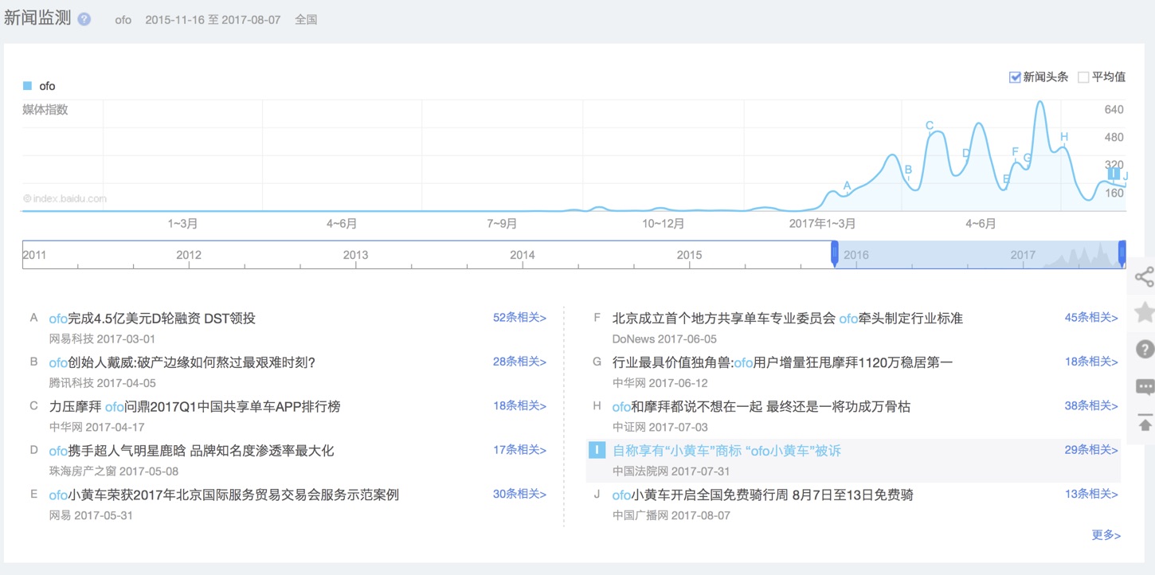
Task: Click the 中国法院网 2017-07-31 source text
Action: [671, 471]
